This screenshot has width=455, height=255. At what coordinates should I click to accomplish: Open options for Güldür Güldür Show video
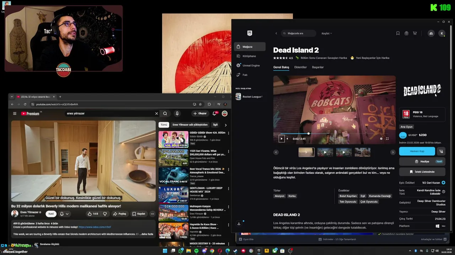point(229,133)
